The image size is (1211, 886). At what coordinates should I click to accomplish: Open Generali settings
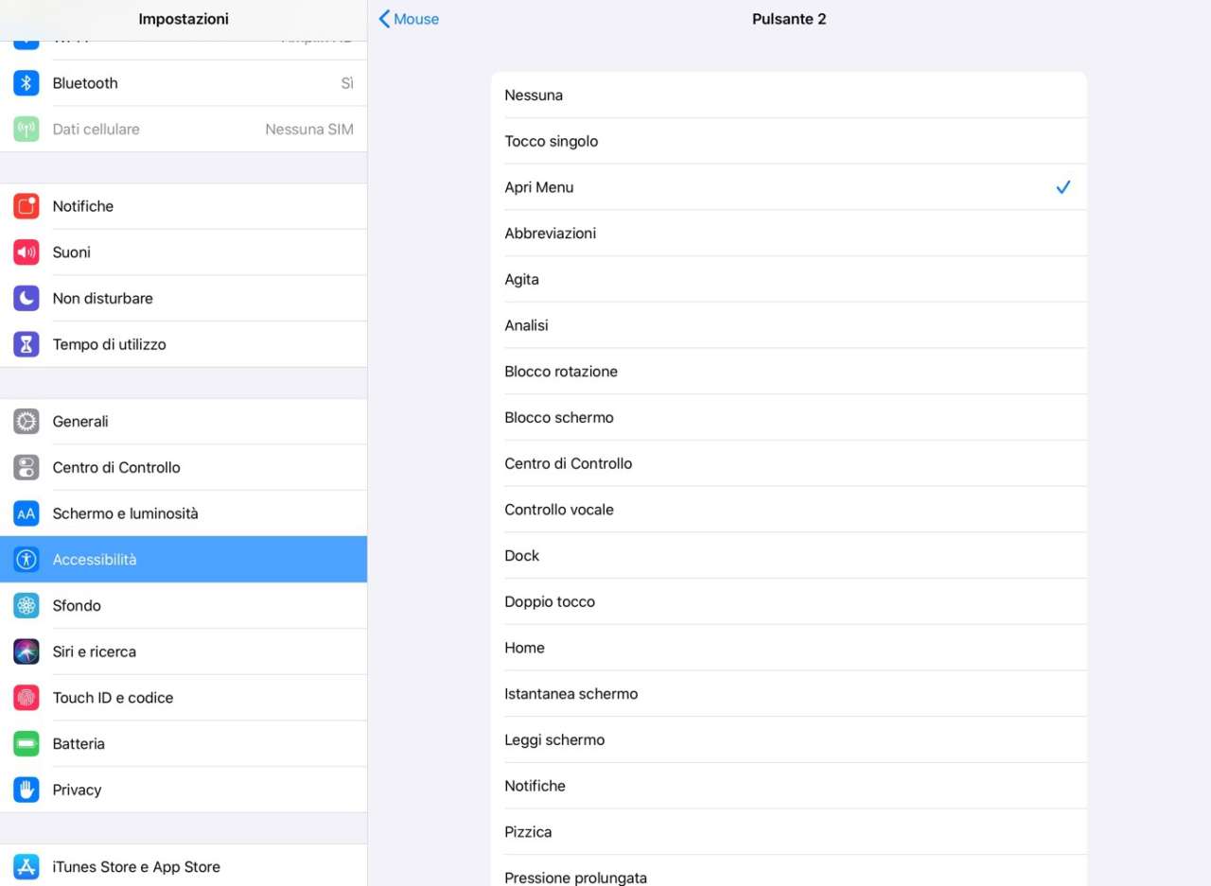[184, 422]
